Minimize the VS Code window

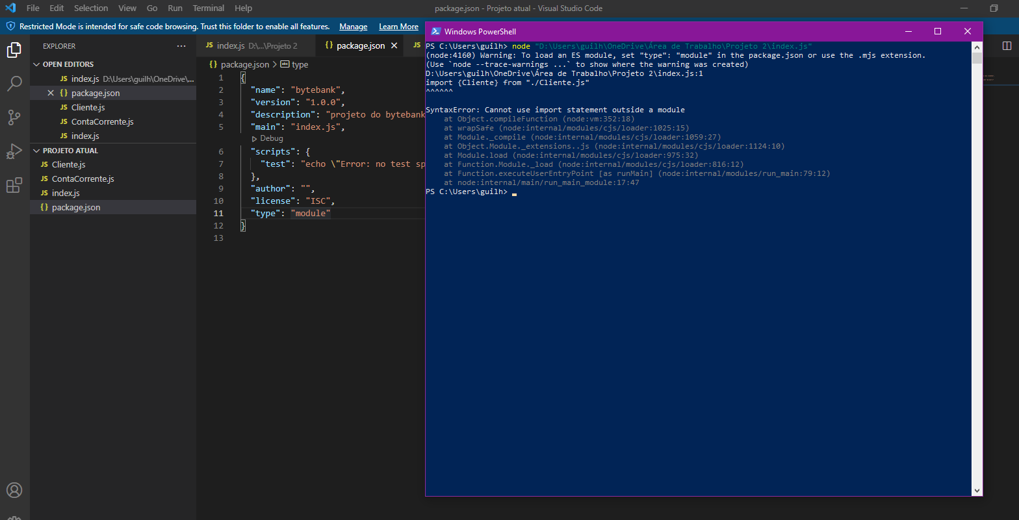coord(964,8)
